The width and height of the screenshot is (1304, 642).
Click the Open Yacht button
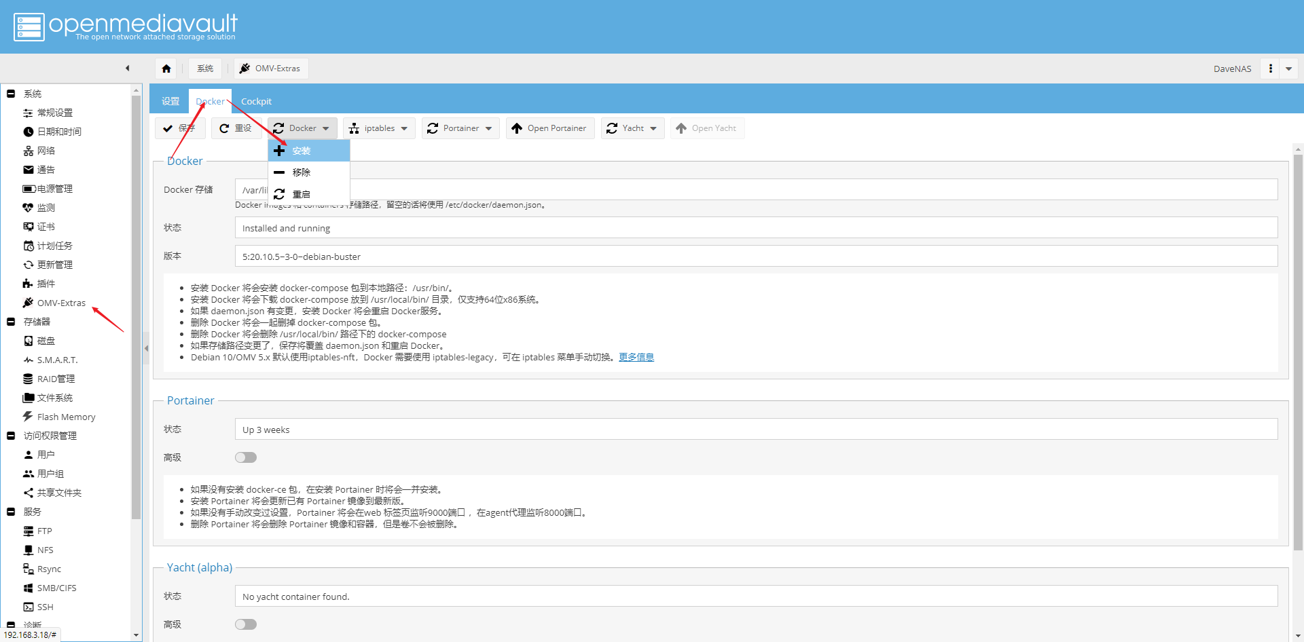coord(707,128)
